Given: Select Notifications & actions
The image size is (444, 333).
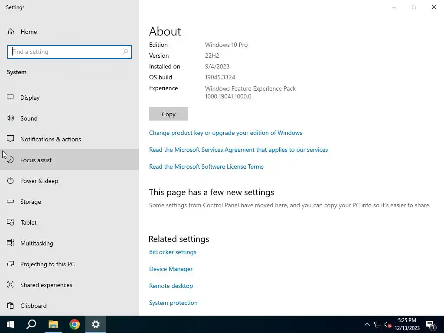Looking at the screenshot, I should (69, 139).
